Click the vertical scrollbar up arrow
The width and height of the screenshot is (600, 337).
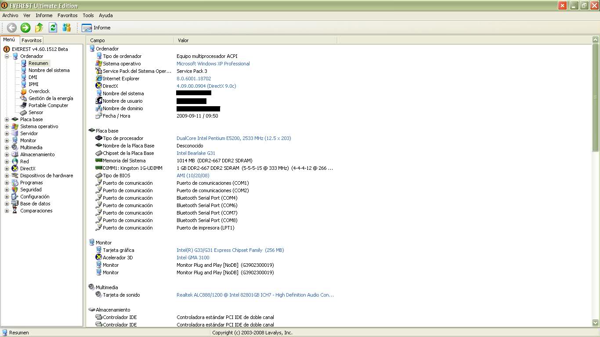point(596,40)
